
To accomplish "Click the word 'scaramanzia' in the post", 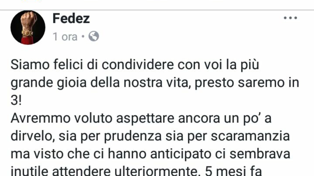I will [250, 136].
